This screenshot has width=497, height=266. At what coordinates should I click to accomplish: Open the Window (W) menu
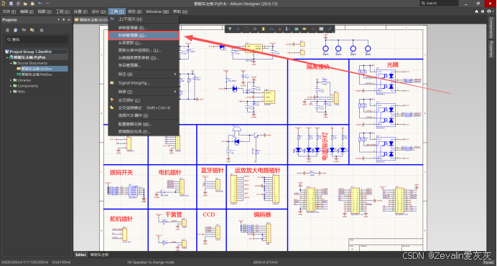[x=157, y=11]
